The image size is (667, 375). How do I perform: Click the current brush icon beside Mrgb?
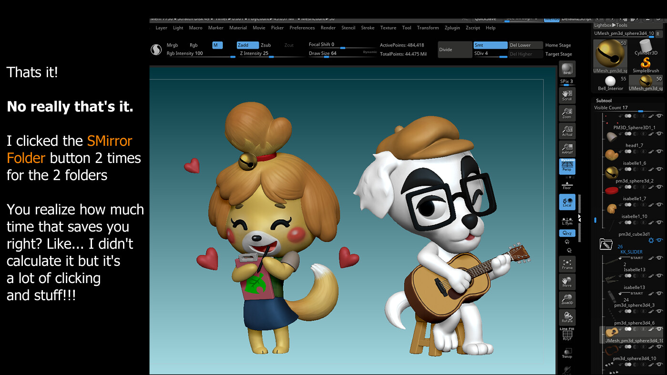pyautogui.click(x=156, y=50)
